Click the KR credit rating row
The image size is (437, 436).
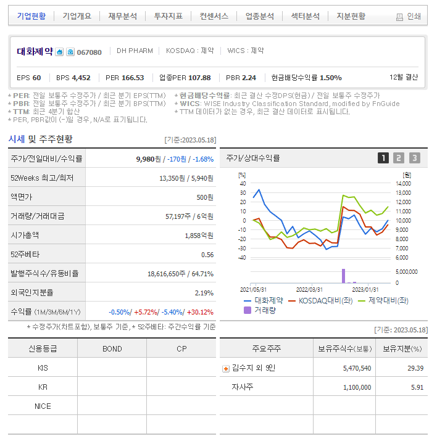tap(112, 387)
